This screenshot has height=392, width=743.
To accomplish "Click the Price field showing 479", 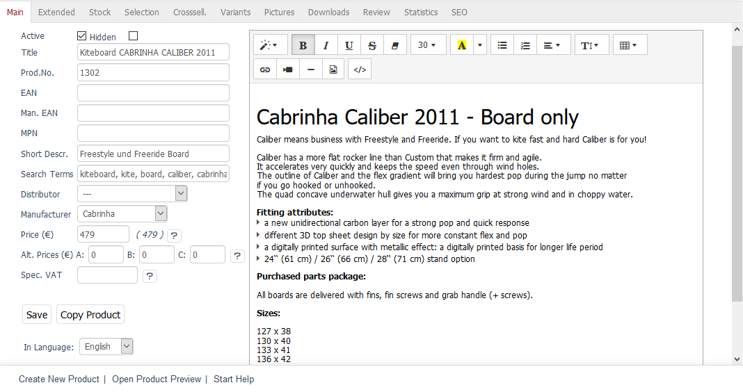I will 103,234.
